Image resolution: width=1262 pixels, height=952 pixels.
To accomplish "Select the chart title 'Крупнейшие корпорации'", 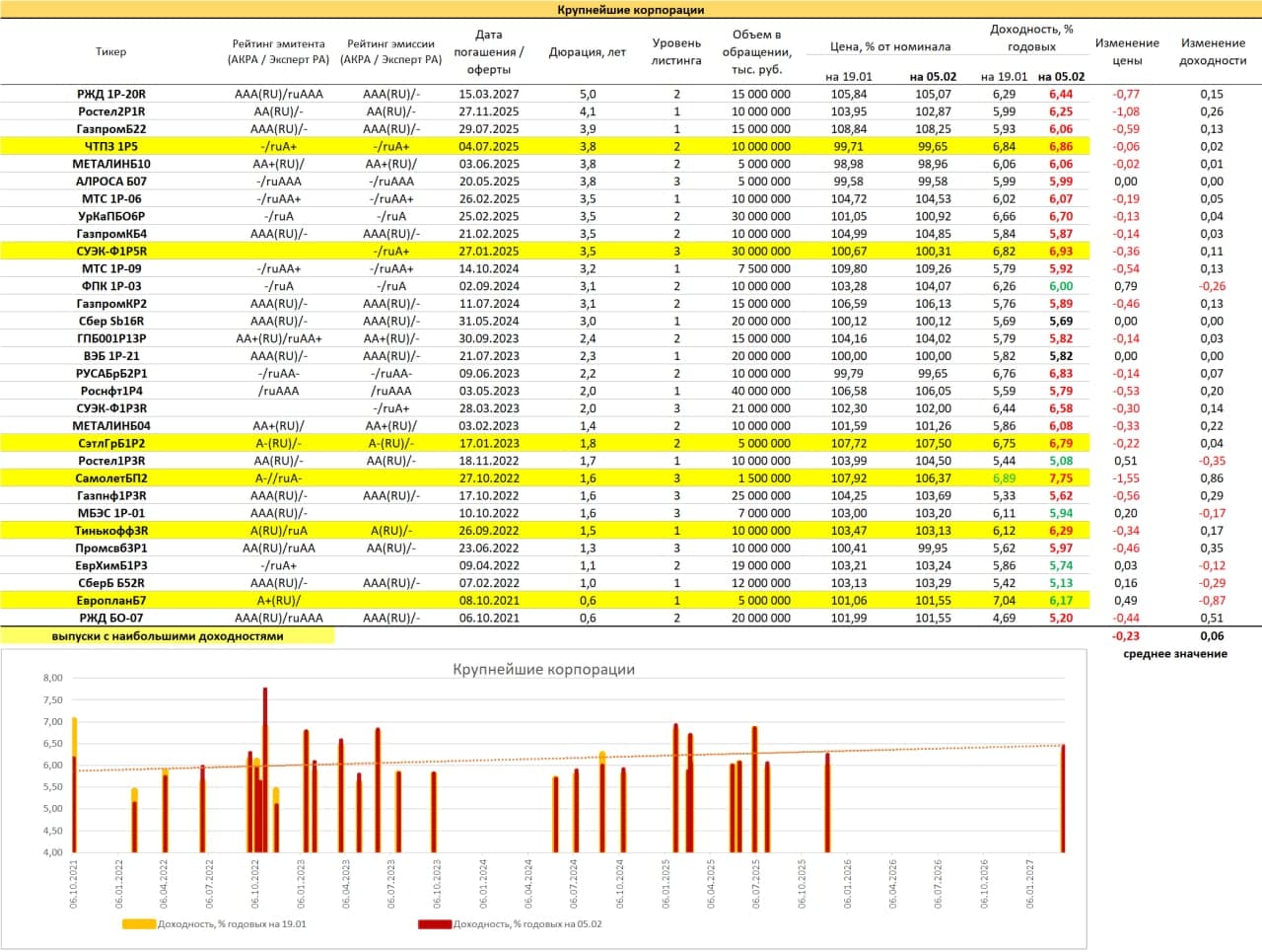I will click(543, 669).
